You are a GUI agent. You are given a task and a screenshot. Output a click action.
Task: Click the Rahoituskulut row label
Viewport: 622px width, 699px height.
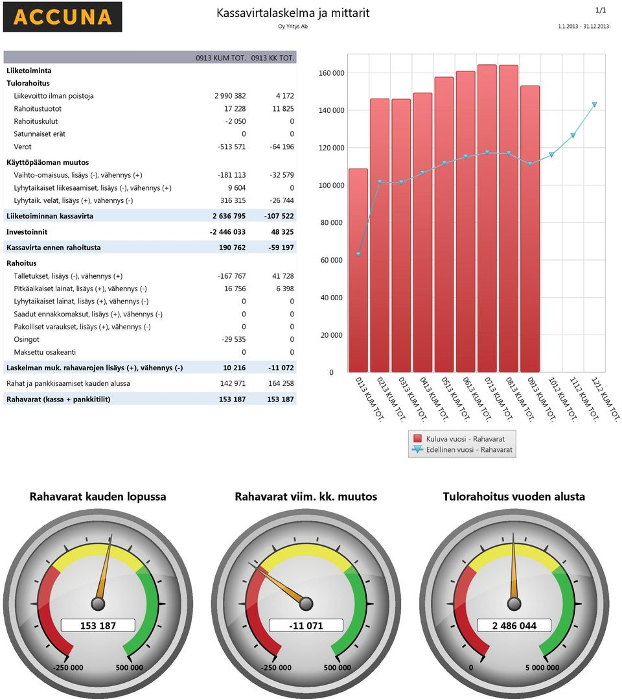[x=36, y=121]
